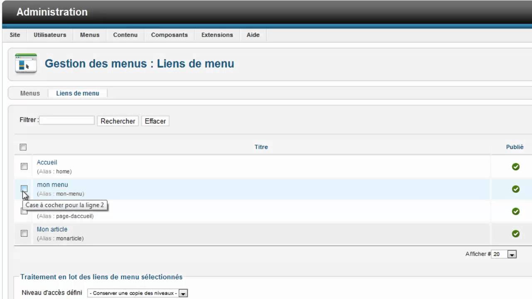
Task: Sort by the Titre column header
Action: pos(261,147)
